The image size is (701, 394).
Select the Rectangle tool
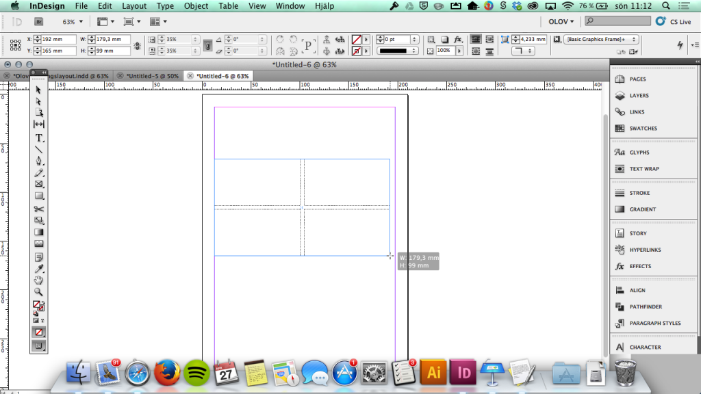(x=39, y=196)
